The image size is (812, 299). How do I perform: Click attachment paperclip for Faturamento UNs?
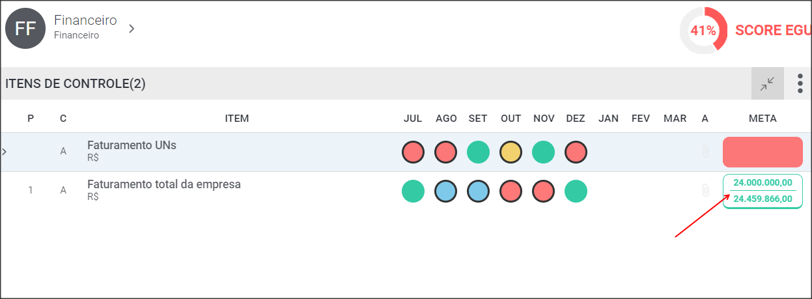tap(705, 152)
